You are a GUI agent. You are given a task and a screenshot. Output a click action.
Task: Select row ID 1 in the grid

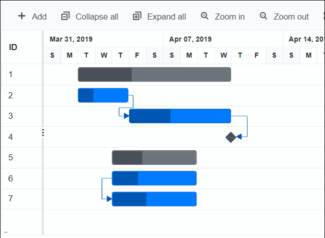10,75
